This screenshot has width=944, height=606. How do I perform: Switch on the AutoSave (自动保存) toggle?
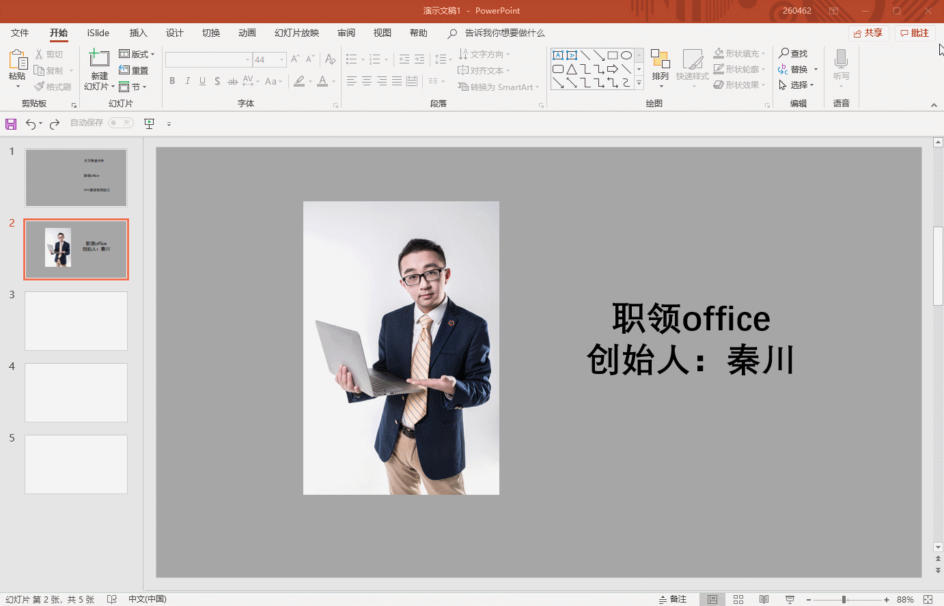122,123
